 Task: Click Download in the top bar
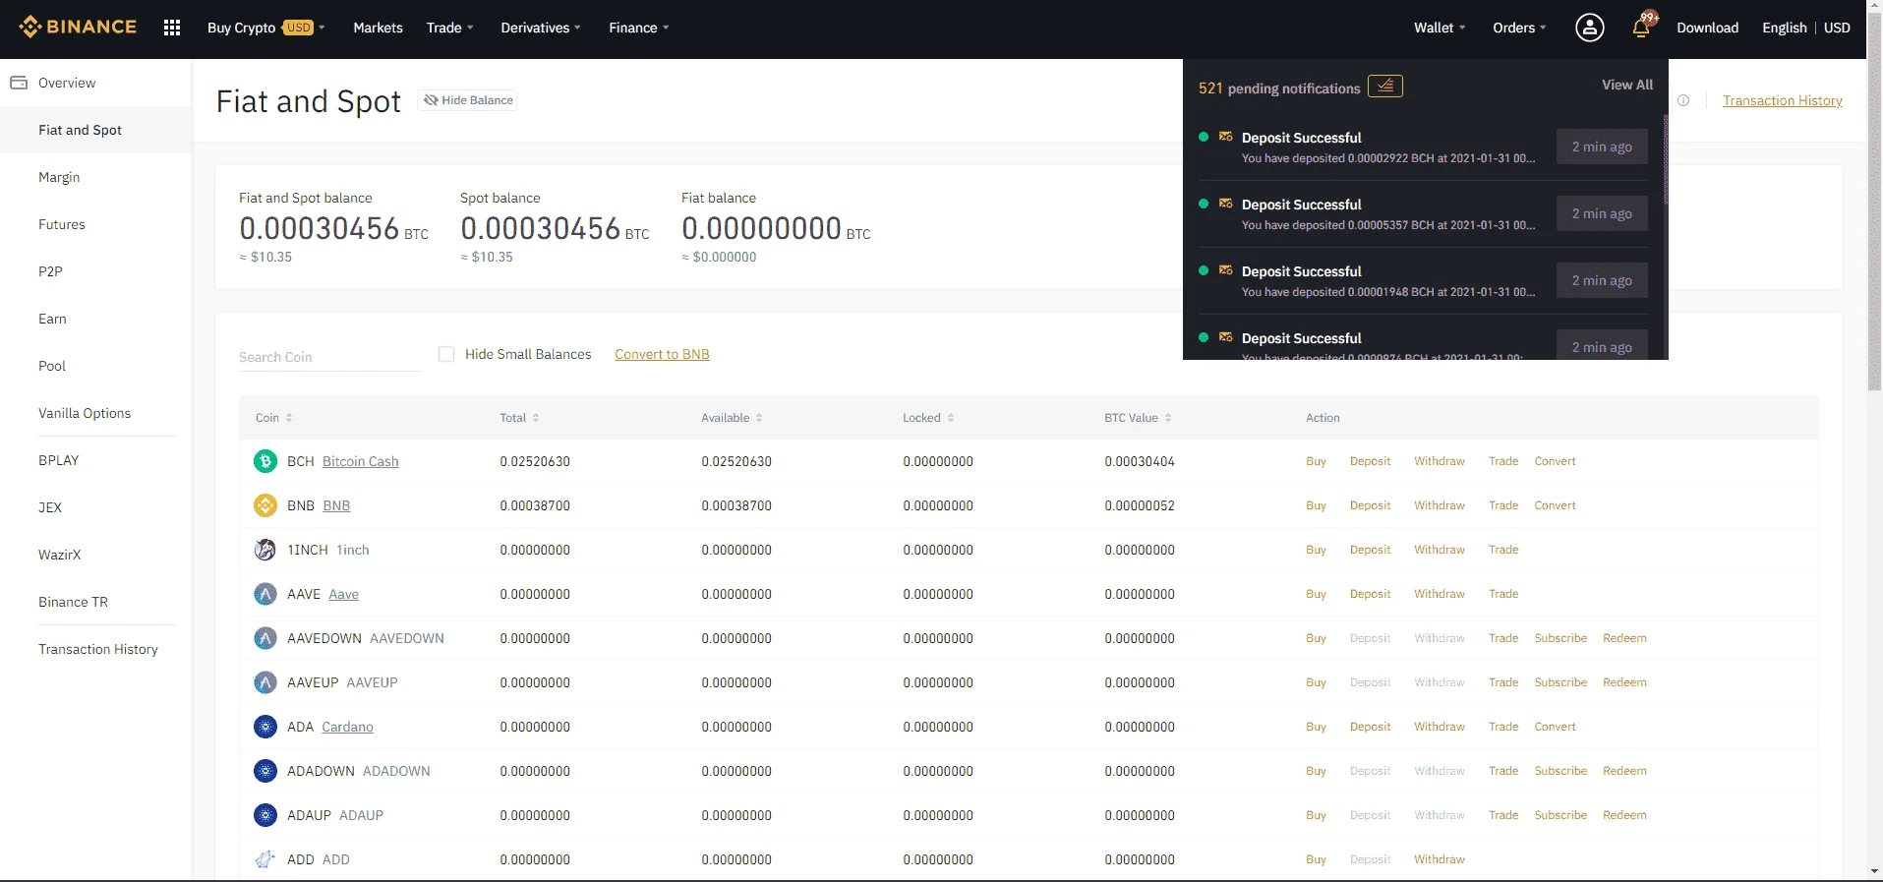pyautogui.click(x=1707, y=28)
